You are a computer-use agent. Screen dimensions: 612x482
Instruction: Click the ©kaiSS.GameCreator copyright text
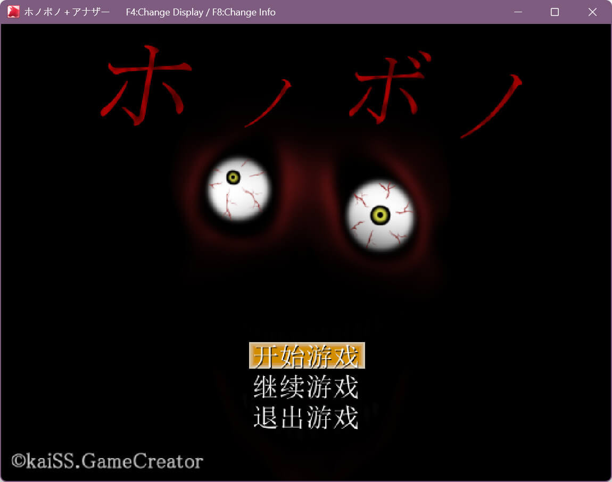[x=107, y=461]
